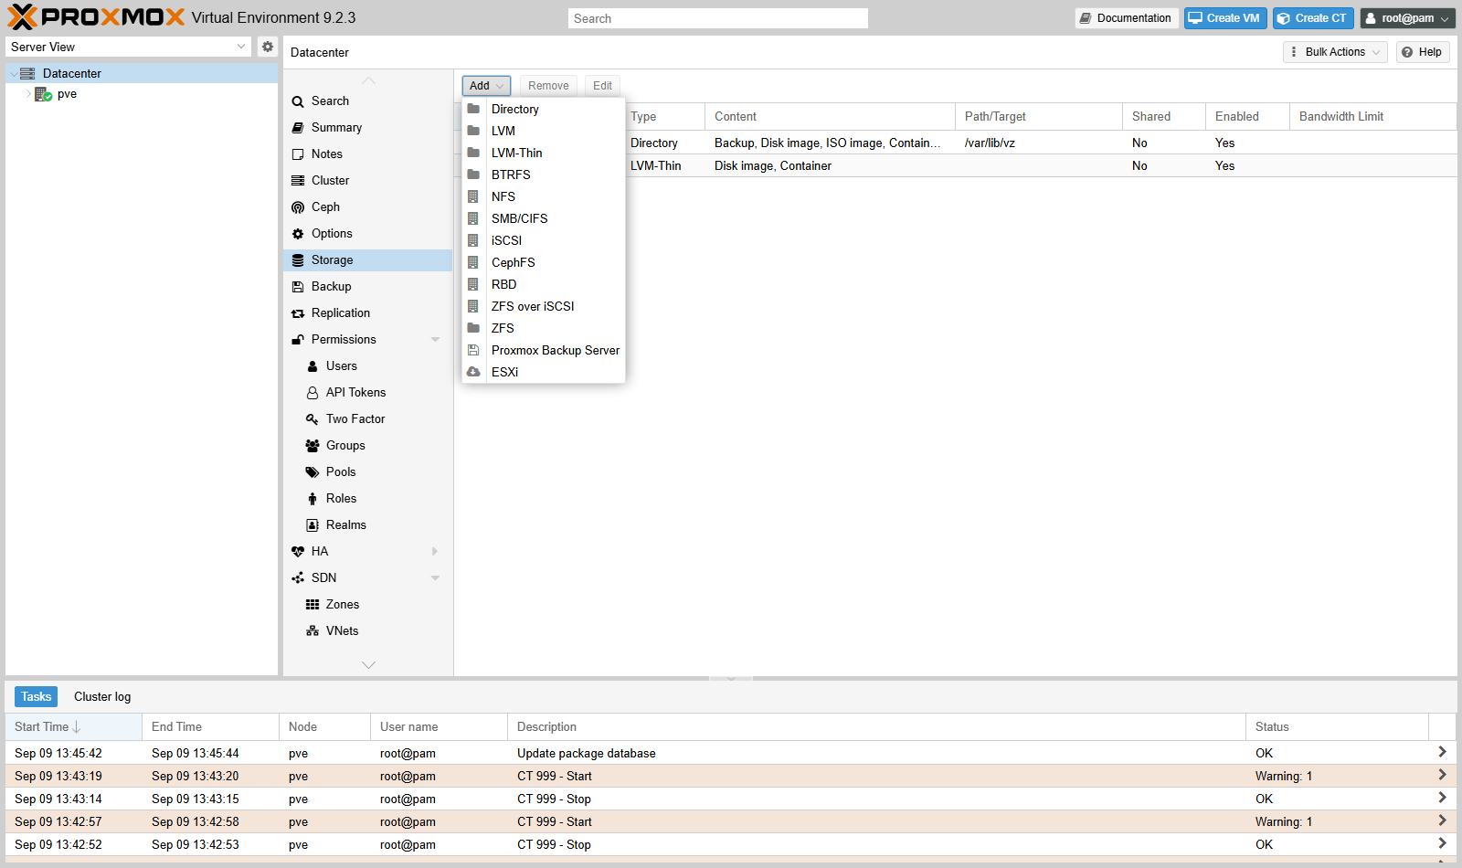This screenshot has width=1462, height=868.
Task: Click the Proxmox logo
Action: pyautogui.click(x=95, y=17)
